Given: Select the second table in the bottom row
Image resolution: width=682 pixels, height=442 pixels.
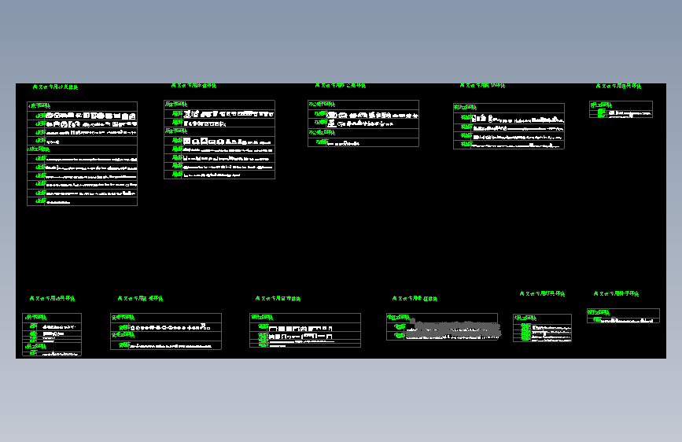Looking at the screenshot, I should pos(166,332).
